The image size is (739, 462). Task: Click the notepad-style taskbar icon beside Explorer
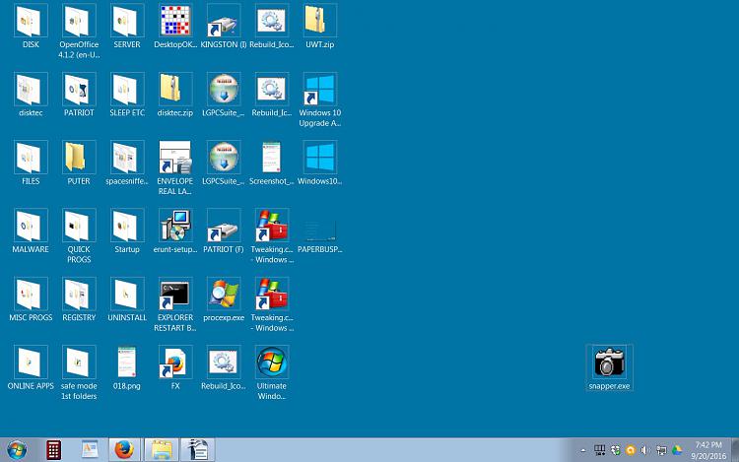(x=198, y=450)
